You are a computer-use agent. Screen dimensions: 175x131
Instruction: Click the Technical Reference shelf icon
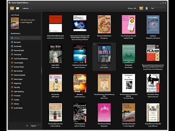[12, 59]
